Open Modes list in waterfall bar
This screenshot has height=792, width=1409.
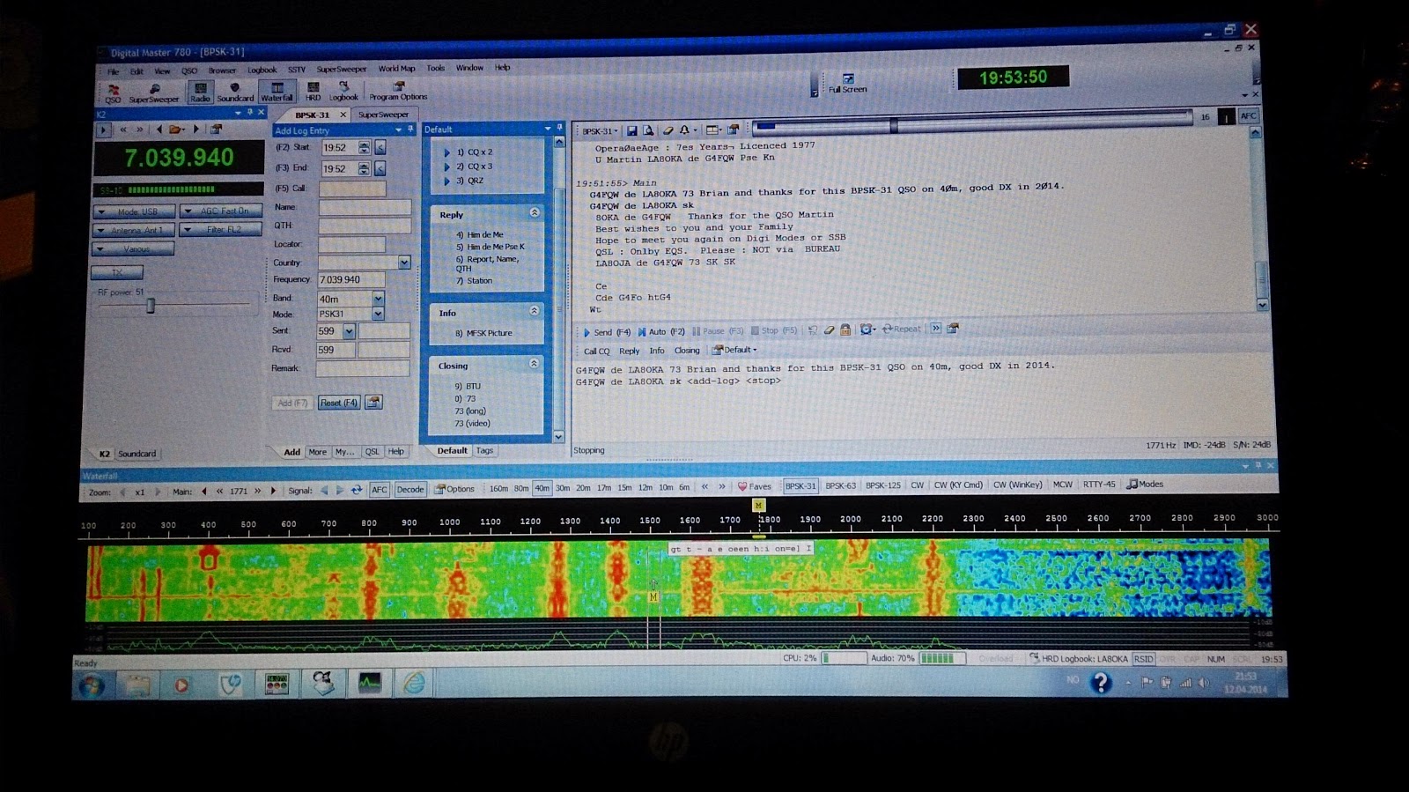(1145, 484)
